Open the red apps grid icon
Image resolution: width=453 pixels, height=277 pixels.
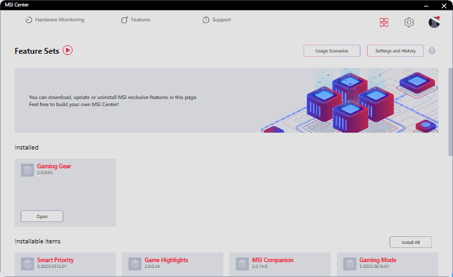pyautogui.click(x=384, y=23)
